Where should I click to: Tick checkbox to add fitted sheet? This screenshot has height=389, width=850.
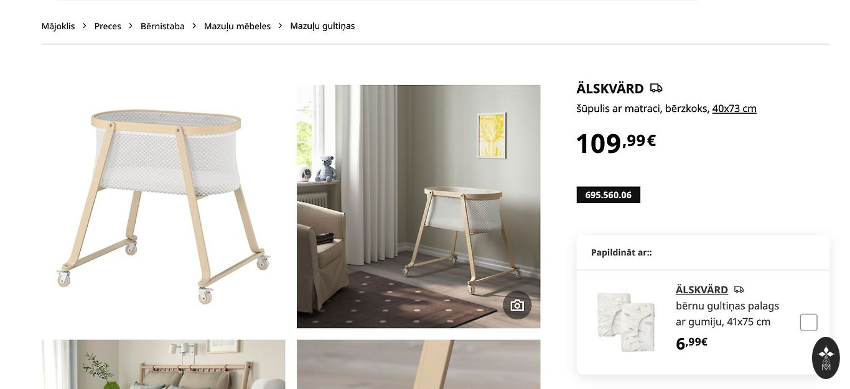click(x=808, y=323)
